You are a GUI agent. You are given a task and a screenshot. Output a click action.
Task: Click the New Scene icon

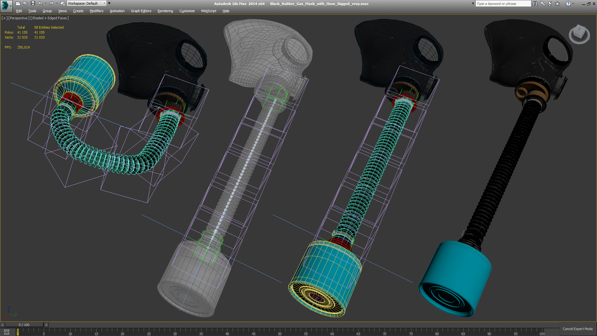coord(18,3)
